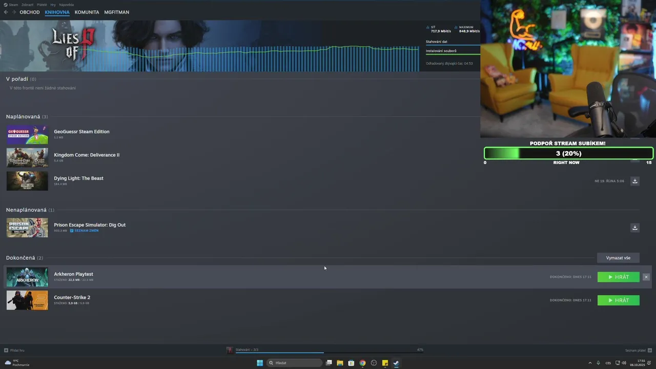This screenshot has width=656, height=369.
Task: Start download of Prison Escape Simulator update
Action: click(x=634, y=228)
